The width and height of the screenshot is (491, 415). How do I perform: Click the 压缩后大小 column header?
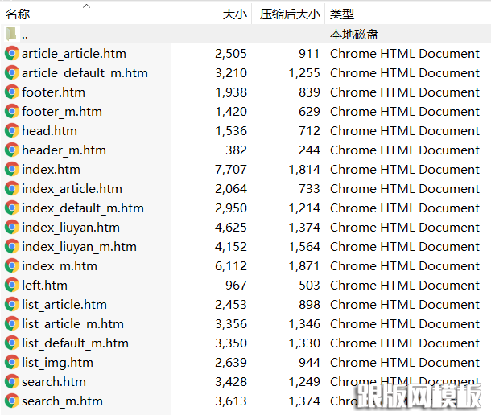(x=290, y=14)
